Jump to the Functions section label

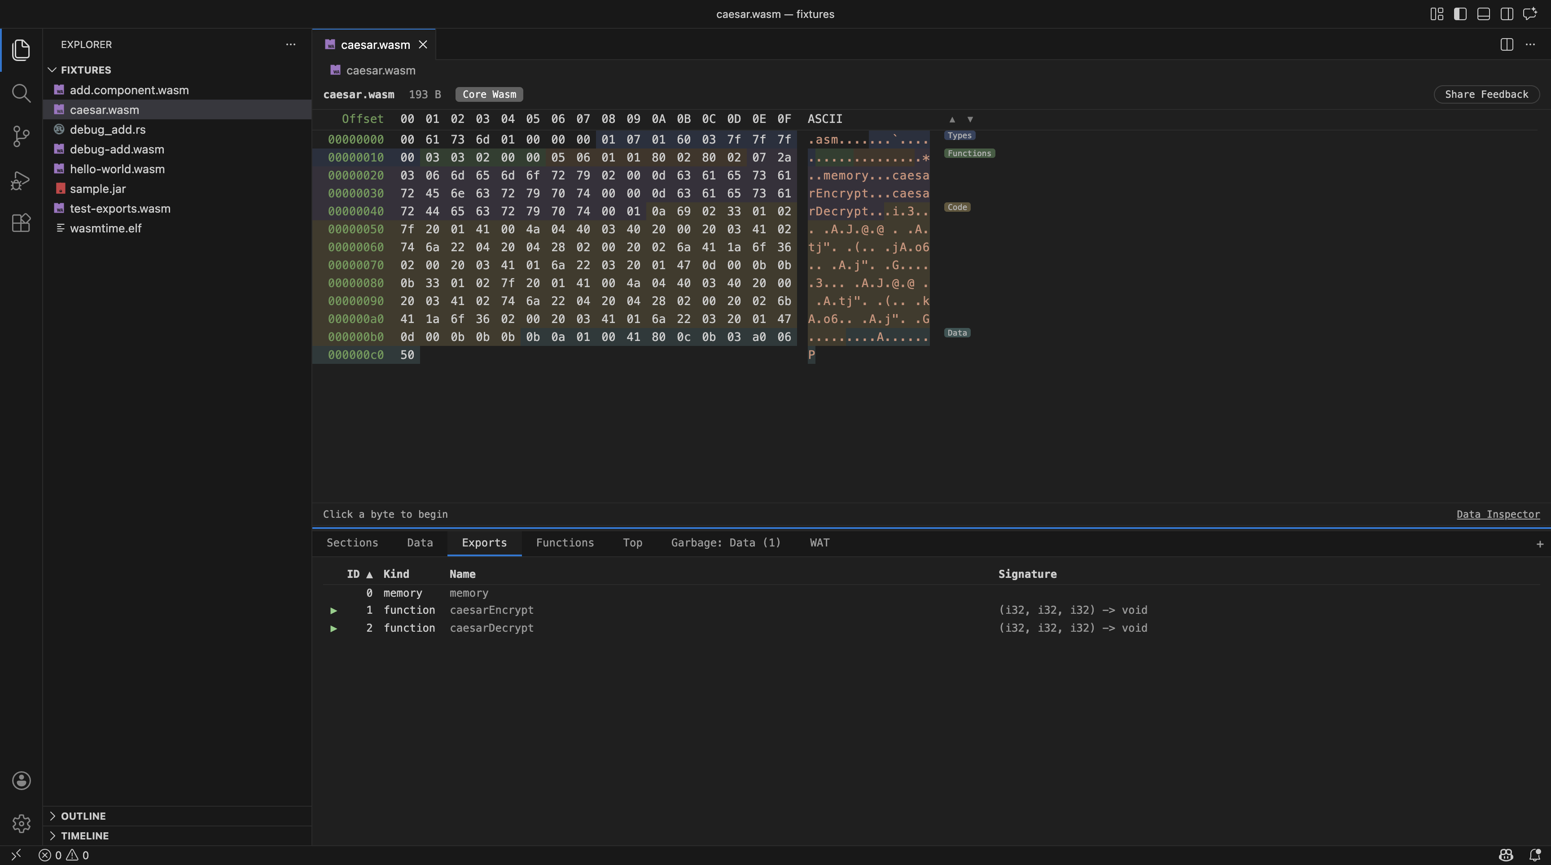(969, 153)
